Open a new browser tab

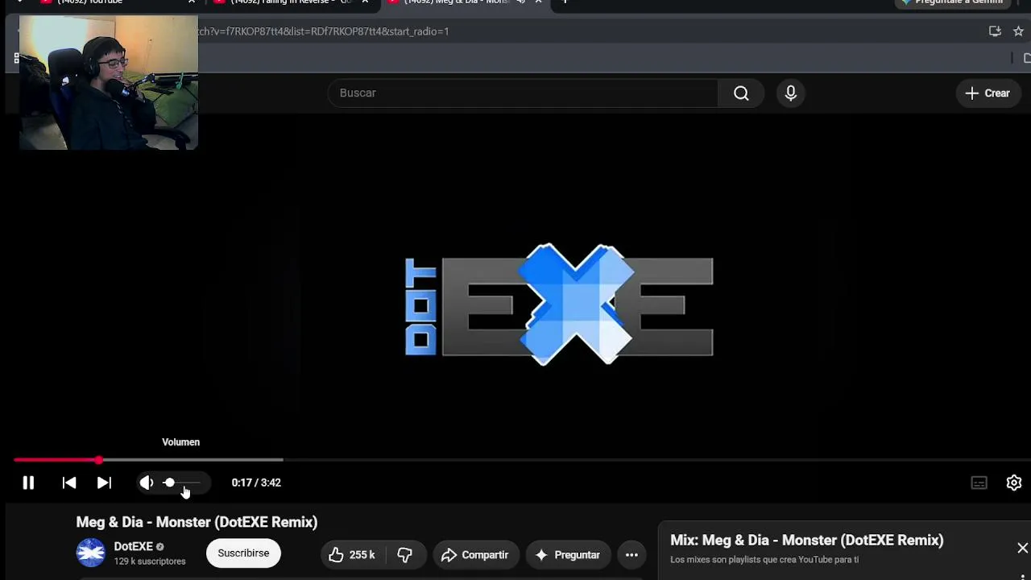565,2
